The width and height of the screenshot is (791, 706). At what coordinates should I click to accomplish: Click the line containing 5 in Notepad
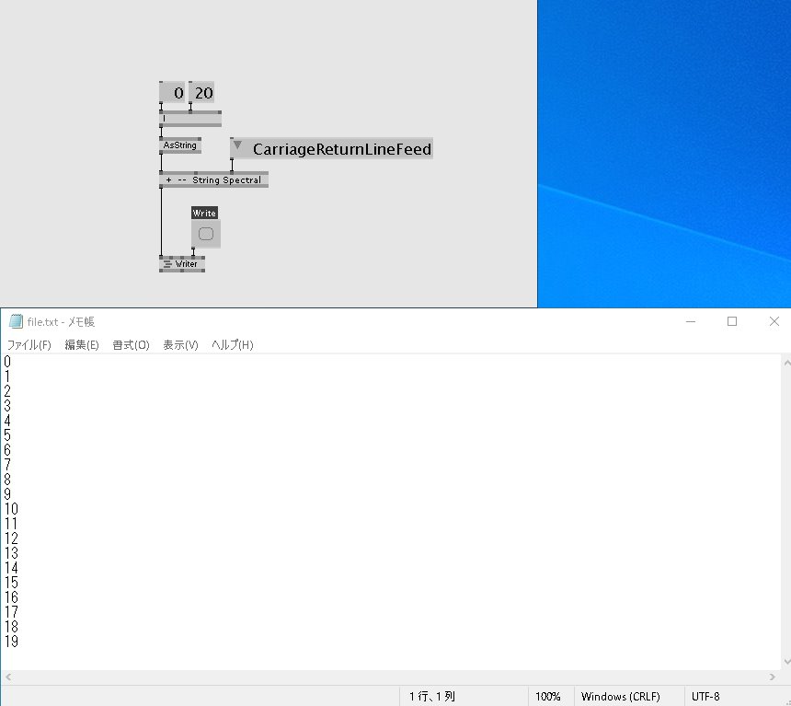[x=7, y=435]
